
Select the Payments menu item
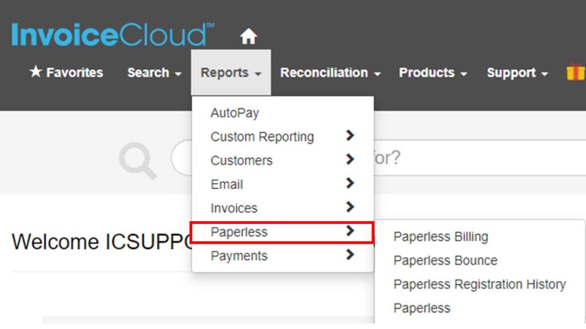(x=239, y=256)
